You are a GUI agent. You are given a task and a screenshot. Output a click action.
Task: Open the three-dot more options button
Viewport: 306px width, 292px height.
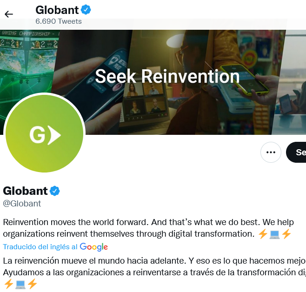(x=271, y=152)
